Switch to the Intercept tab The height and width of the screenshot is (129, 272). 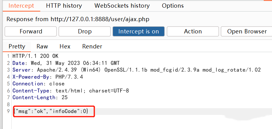pyautogui.click(x=21, y=6)
